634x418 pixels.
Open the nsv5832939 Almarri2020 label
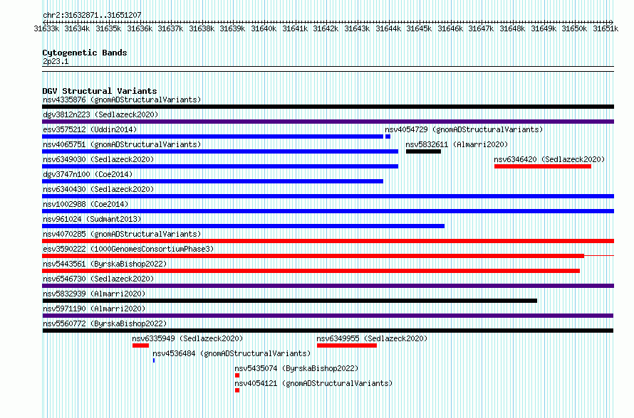[x=94, y=294]
